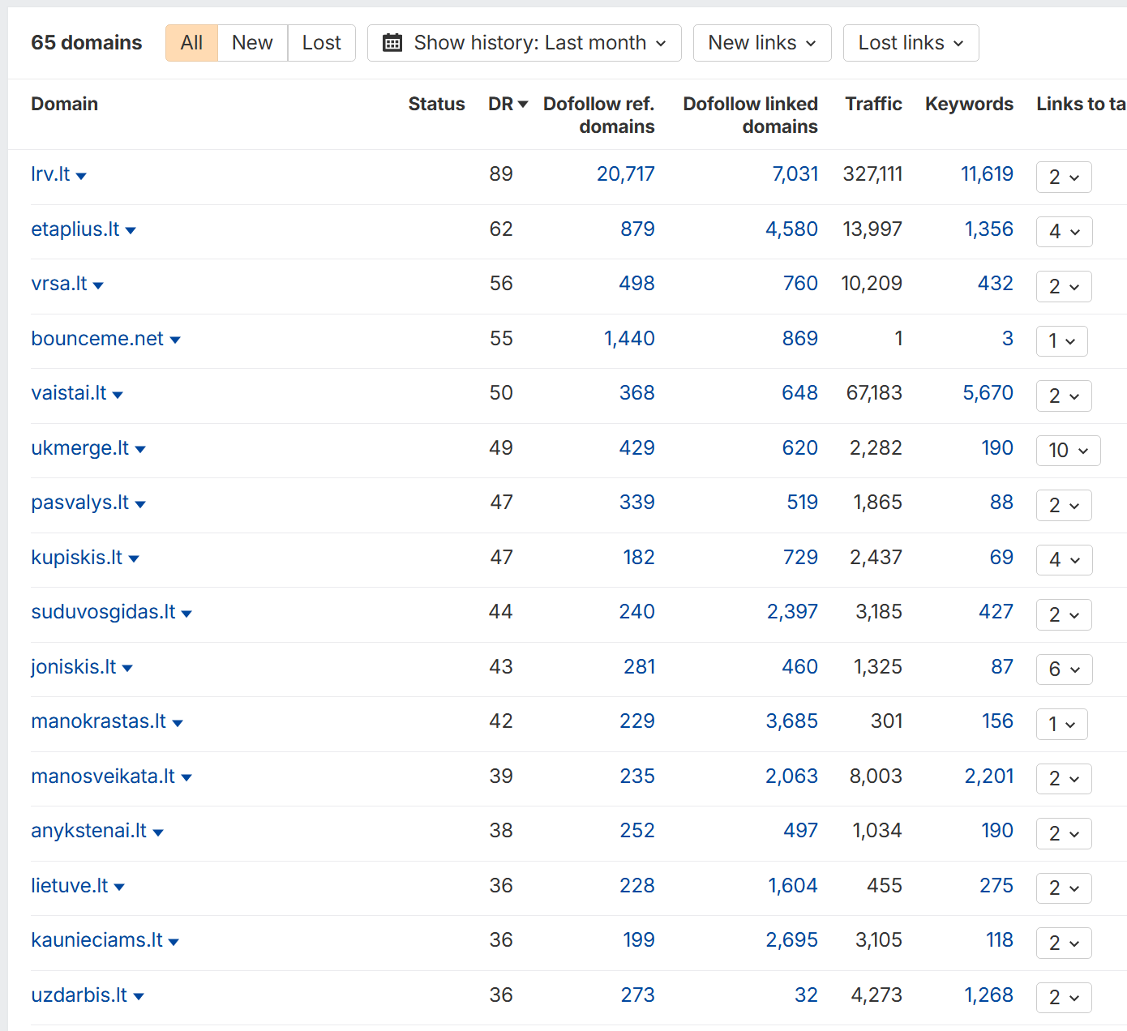Click the Keywords column header

coord(969,104)
